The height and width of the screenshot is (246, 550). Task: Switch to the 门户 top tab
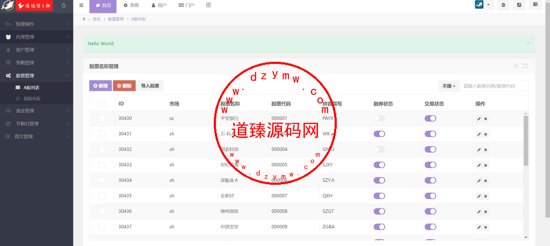(x=186, y=5)
